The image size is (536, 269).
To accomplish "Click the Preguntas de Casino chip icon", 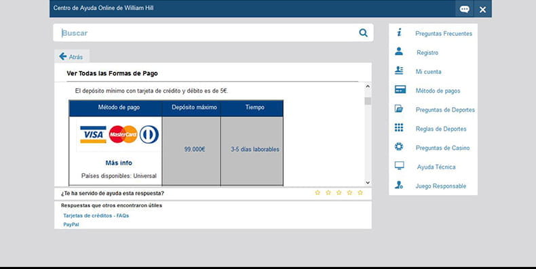I will click(398, 147).
